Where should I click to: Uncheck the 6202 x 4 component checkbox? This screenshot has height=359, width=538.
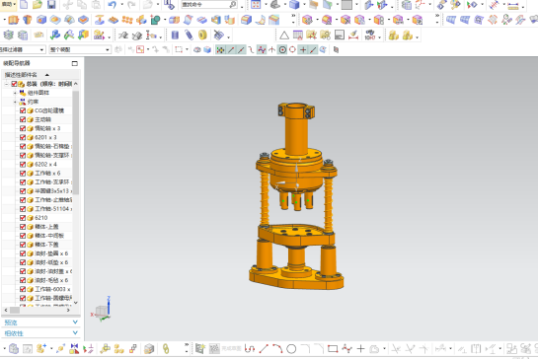(23, 164)
